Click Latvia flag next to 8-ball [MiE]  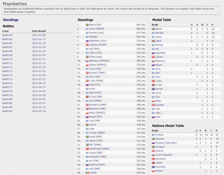[87, 97]
